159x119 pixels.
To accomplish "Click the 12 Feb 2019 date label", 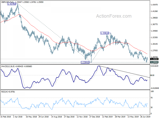I will [x=107, y=117].
